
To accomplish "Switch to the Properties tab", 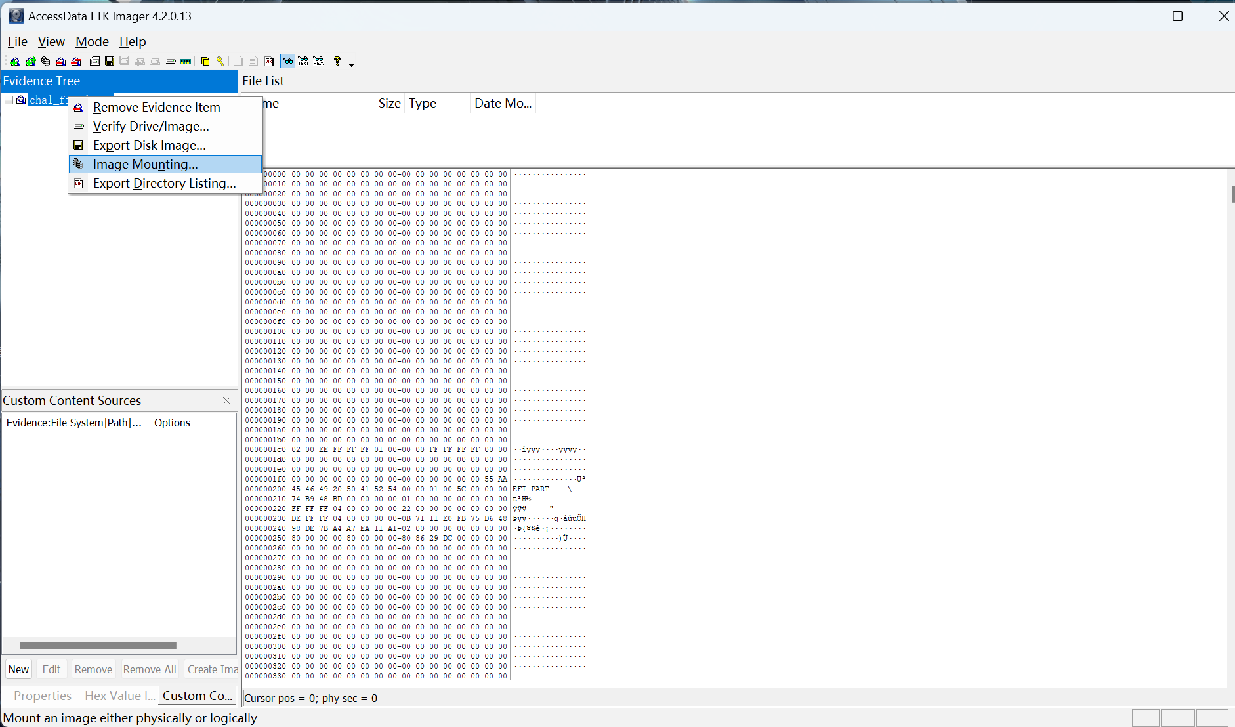I will pyautogui.click(x=42, y=696).
